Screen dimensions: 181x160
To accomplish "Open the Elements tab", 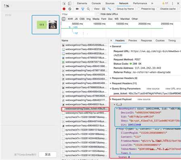I will point(82,3).
